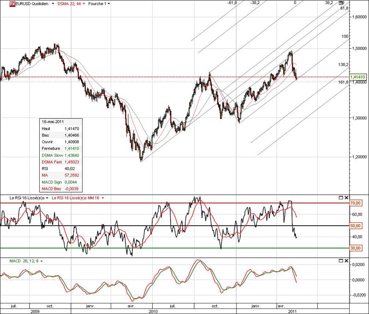The image size is (369, 314).
Task: Click the FX chart icon beside EURUSD
Action: click(13, 3)
